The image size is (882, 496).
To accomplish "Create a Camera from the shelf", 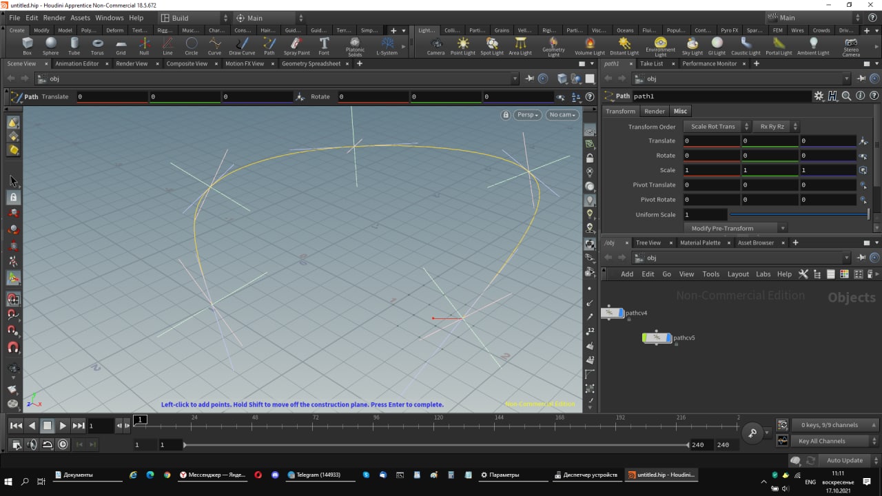I will (435, 45).
